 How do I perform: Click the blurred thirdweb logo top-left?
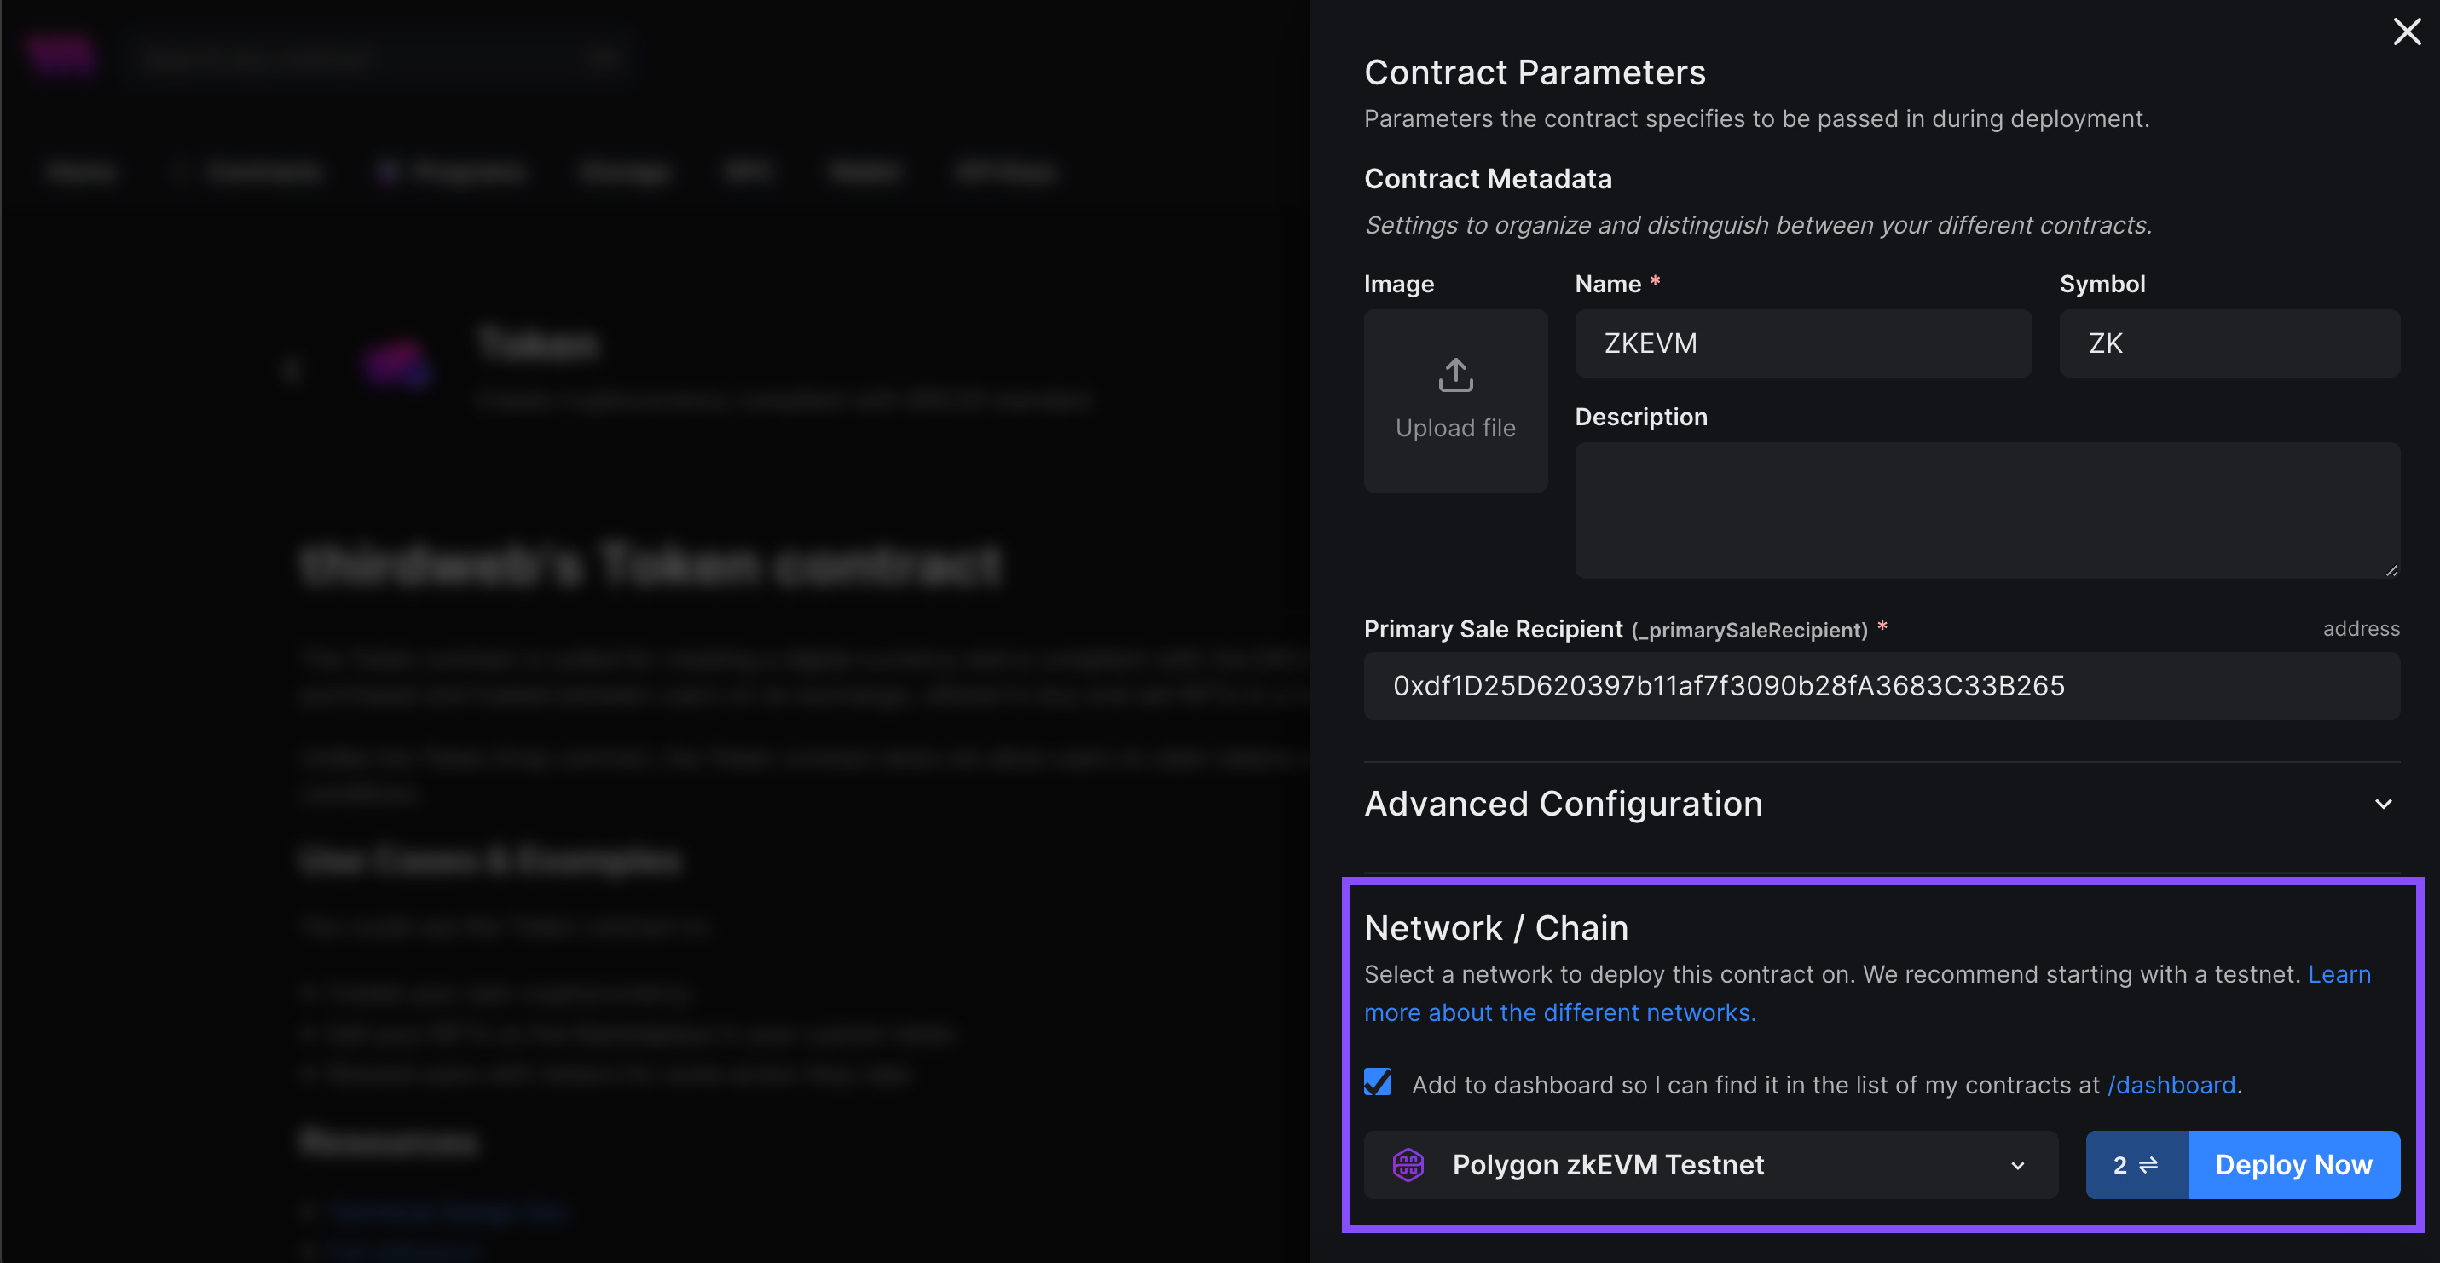pos(61,55)
